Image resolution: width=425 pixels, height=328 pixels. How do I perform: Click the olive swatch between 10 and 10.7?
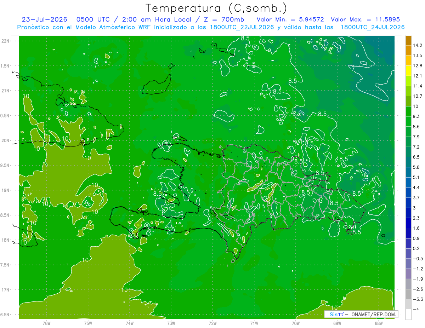(x=408, y=101)
